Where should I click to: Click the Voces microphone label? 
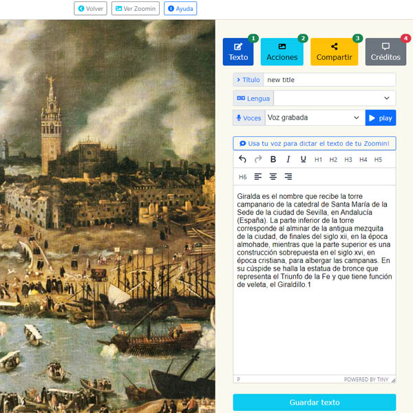[x=249, y=118]
